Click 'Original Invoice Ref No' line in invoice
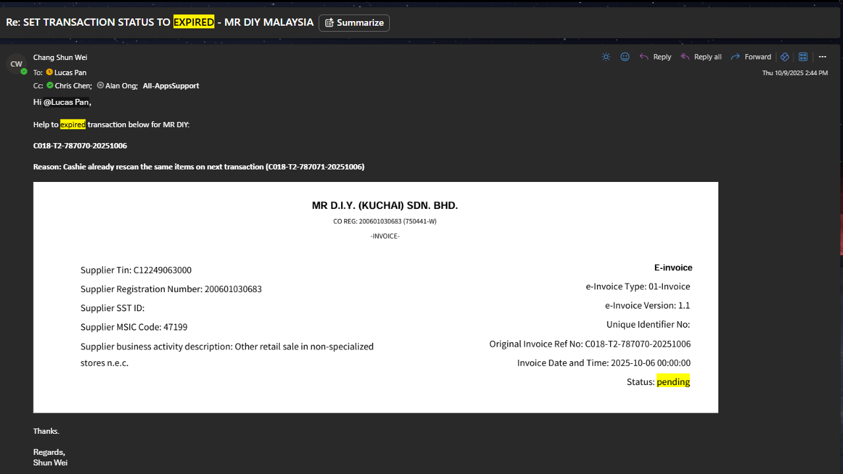The width and height of the screenshot is (843, 474). pyautogui.click(x=590, y=344)
